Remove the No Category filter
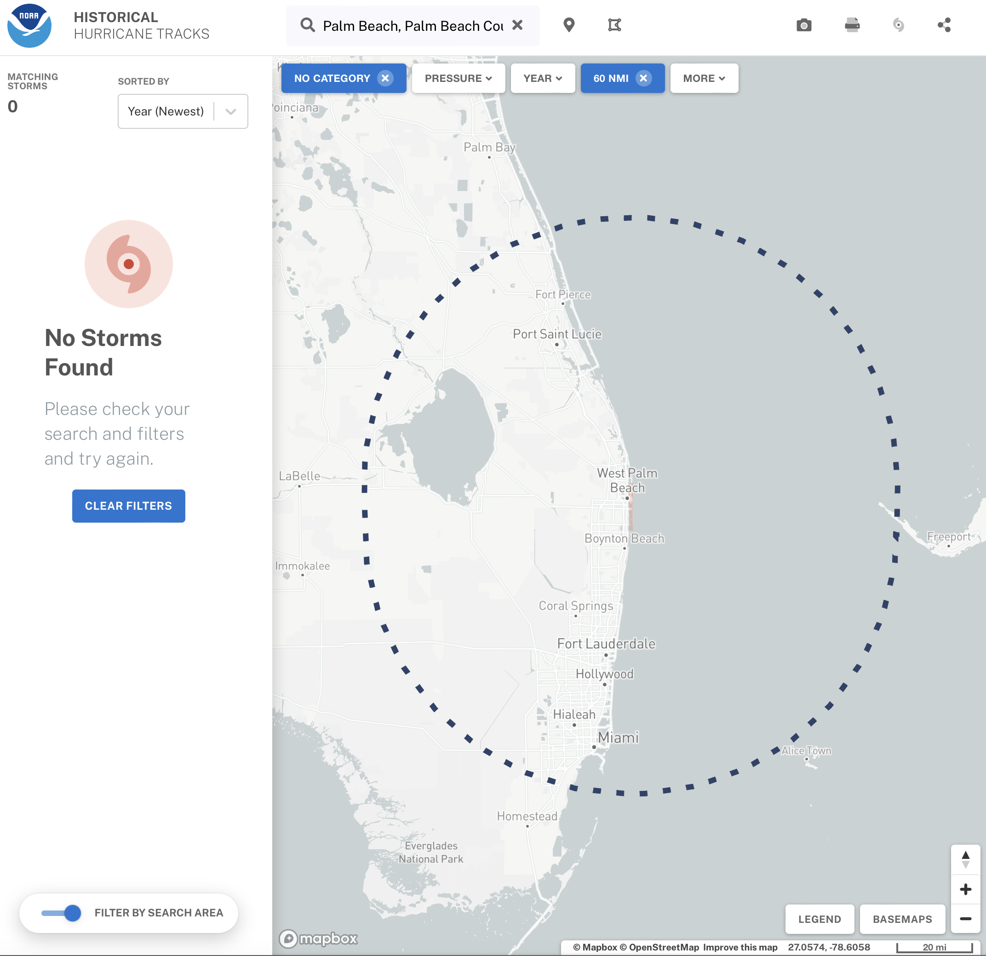Image resolution: width=986 pixels, height=956 pixels. click(x=385, y=79)
